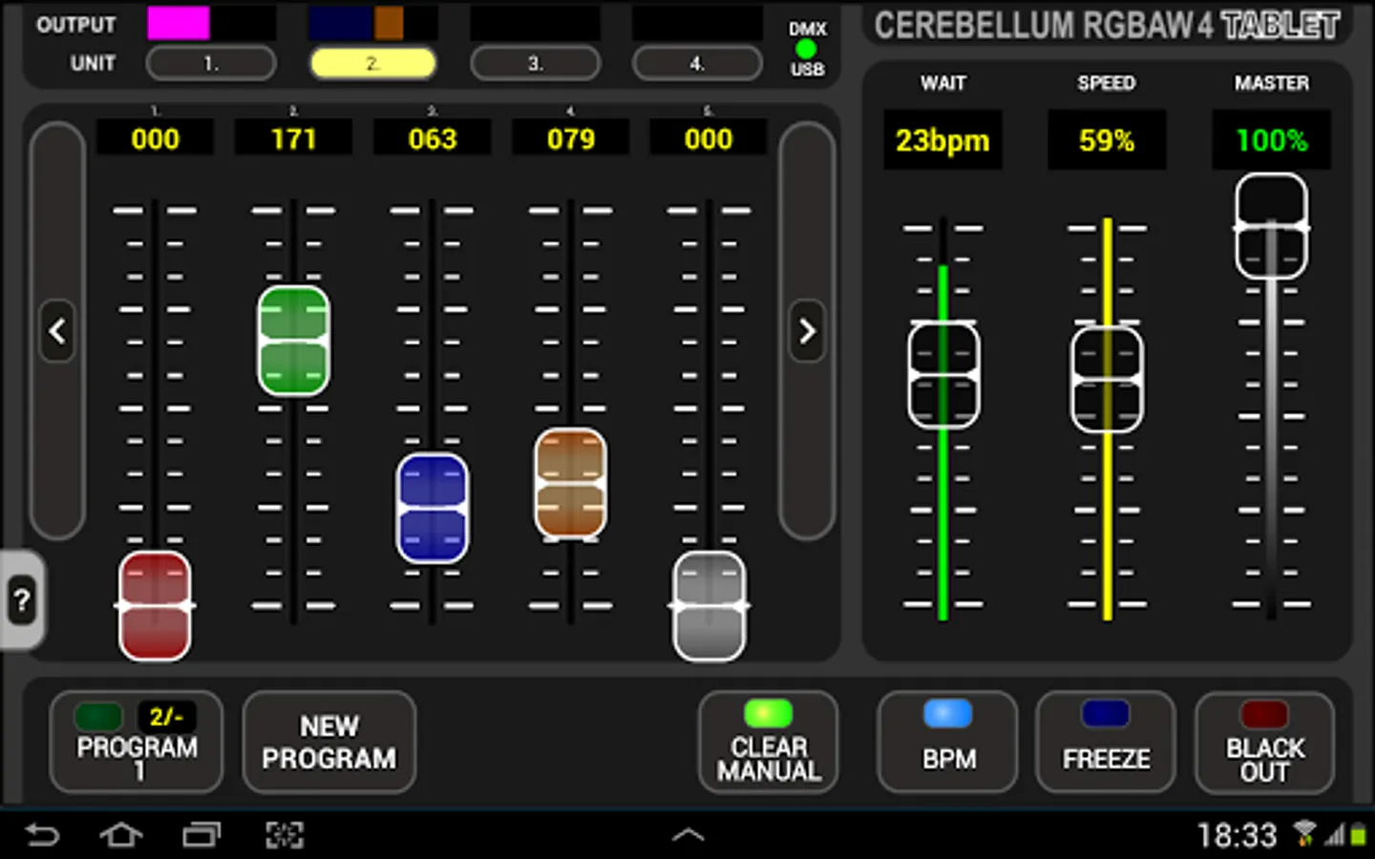Click the WAIT fader knob
This screenshot has height=859, width=1375.
click(943, 375)
